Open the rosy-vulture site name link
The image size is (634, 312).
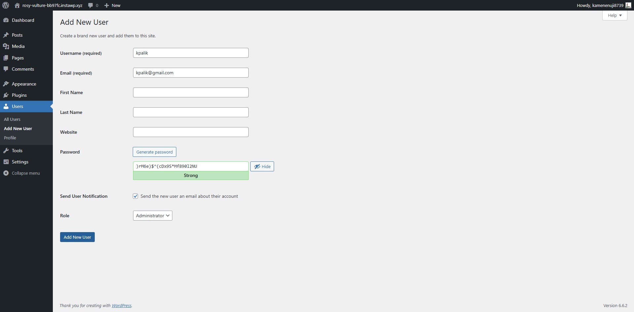pyautogui.click(x=53, y=5)
